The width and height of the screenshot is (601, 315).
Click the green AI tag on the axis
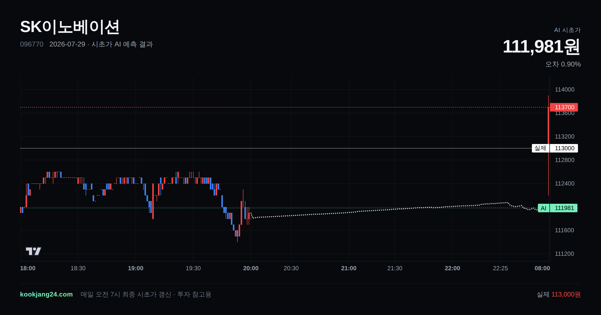click(544, 208)
